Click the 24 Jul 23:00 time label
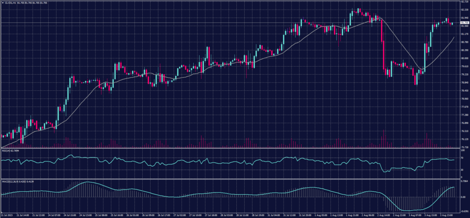 click(x=86, y=214)
